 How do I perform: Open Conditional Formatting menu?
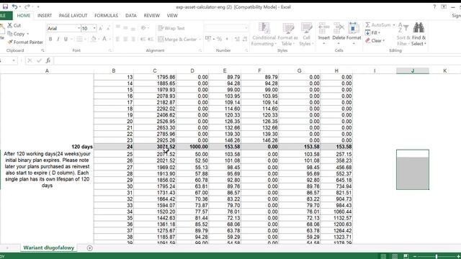click(264, 34)
